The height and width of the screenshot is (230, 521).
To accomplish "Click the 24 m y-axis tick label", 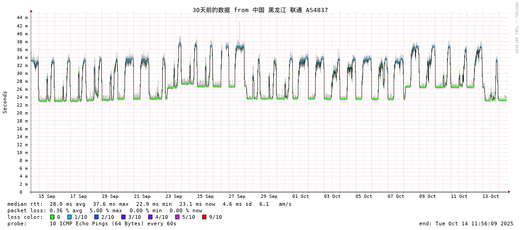I will 22,97.
